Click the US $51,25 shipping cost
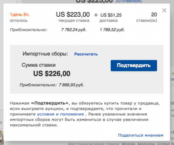174x145 pixels. pyautogui.click(x=111, y=15)
